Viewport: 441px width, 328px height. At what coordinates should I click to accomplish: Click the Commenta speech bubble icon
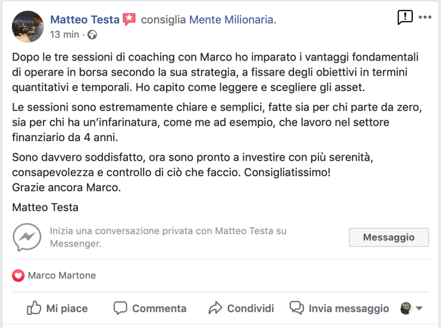tap(120, 308)
